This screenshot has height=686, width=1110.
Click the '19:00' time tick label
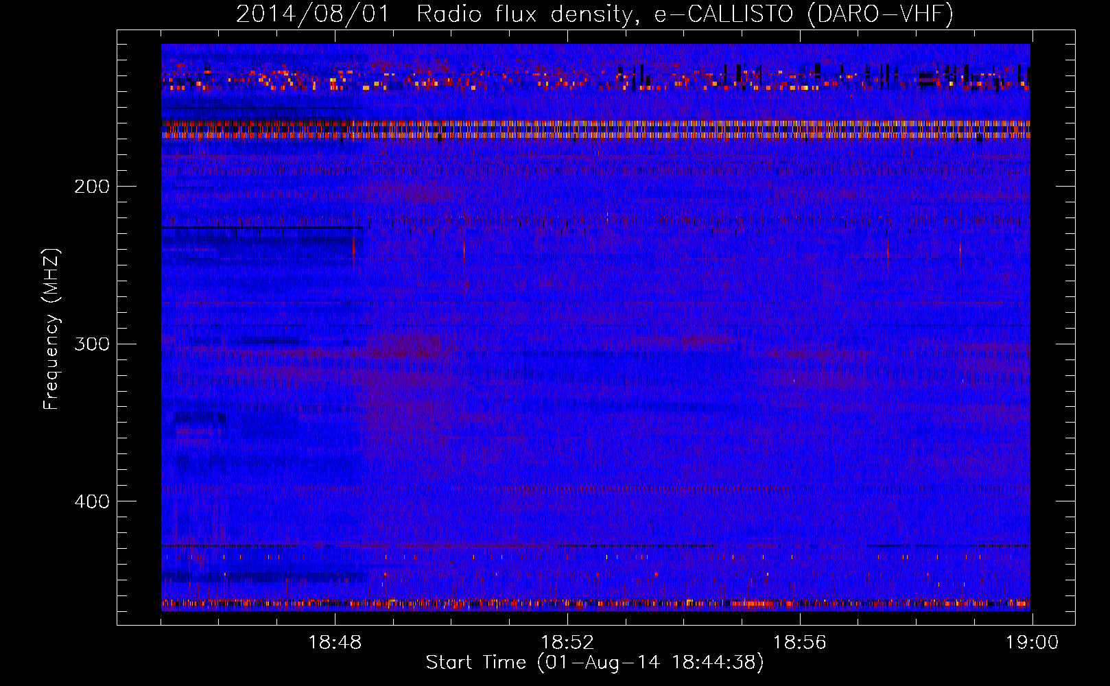tap(1032, 643)
